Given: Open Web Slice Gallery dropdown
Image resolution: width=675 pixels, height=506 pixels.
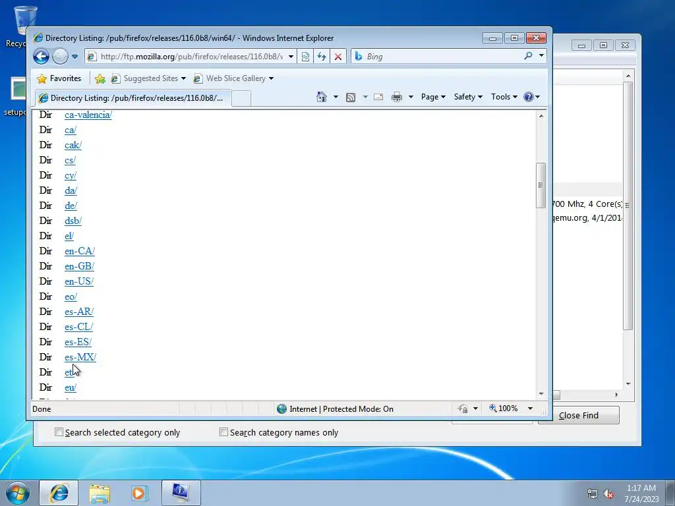Looking at the screenshot, I should tap(233, 78).
